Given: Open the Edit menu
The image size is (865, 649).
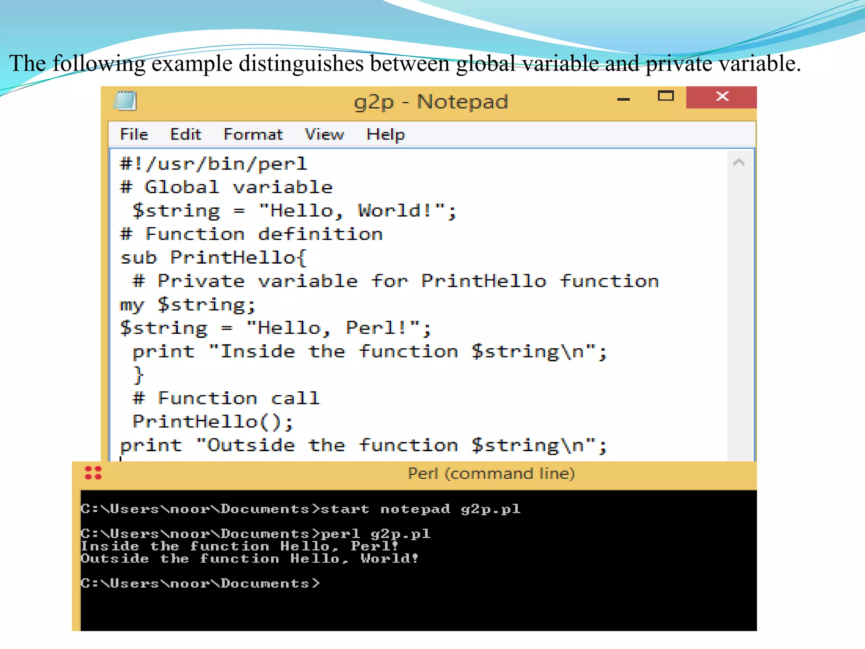Looking at the screenshot, I should click(x=185, y=135).
